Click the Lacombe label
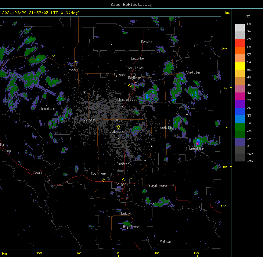The height and width of the screenshot is (257, 263). tap(137, 58)
